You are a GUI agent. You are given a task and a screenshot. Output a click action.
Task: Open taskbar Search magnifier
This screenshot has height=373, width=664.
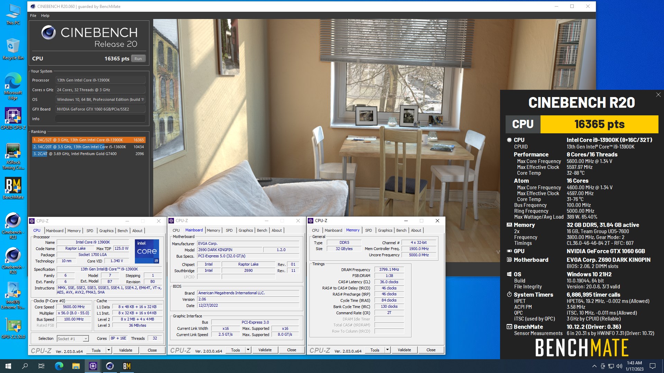pyautogui.click(x=25, y=366)
